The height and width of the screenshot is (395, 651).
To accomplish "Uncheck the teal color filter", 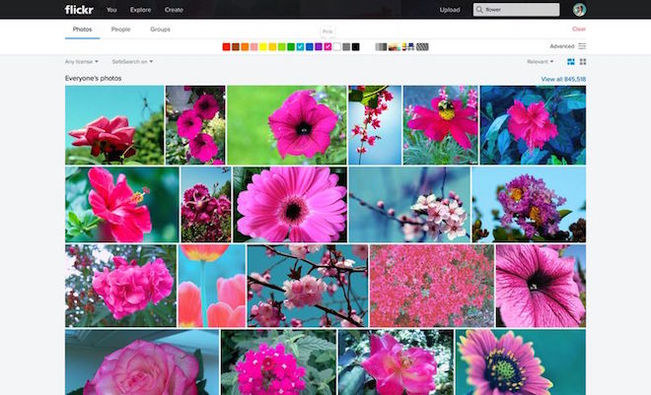I will click(x=300, y=46).
